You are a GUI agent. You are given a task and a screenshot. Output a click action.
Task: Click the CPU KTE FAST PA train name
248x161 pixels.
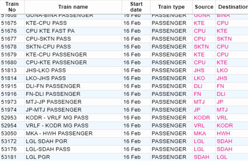point(50,31)
